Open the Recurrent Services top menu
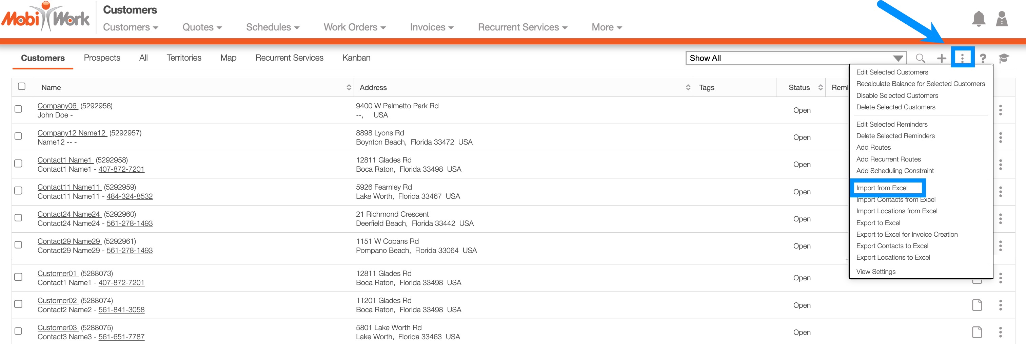Image resolution: width=1026 pixels, height=344 pixels. [x=522, y=27]
